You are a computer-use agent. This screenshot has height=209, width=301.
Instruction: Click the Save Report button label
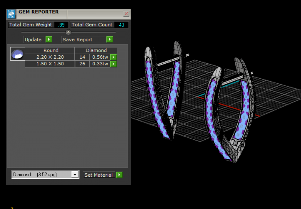coord(78,40)
